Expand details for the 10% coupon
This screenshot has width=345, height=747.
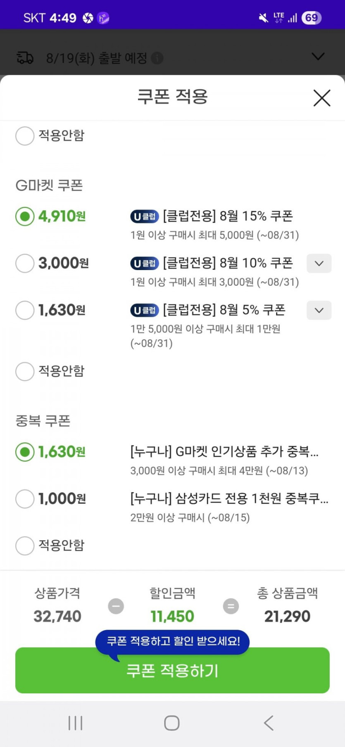[319, 263]
